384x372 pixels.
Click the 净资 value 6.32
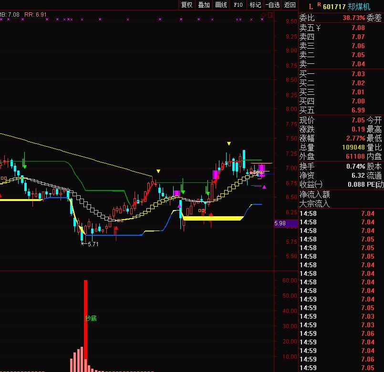pos(358,176)
